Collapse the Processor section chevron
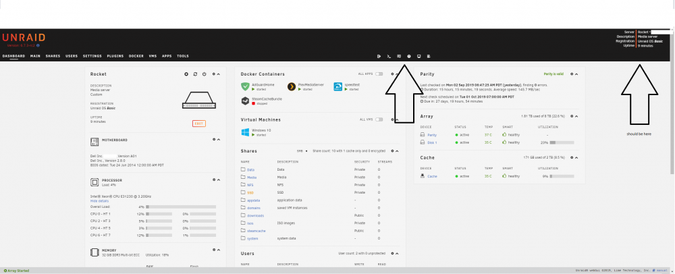This screenshot has height=274, width=675. [218, 180]
